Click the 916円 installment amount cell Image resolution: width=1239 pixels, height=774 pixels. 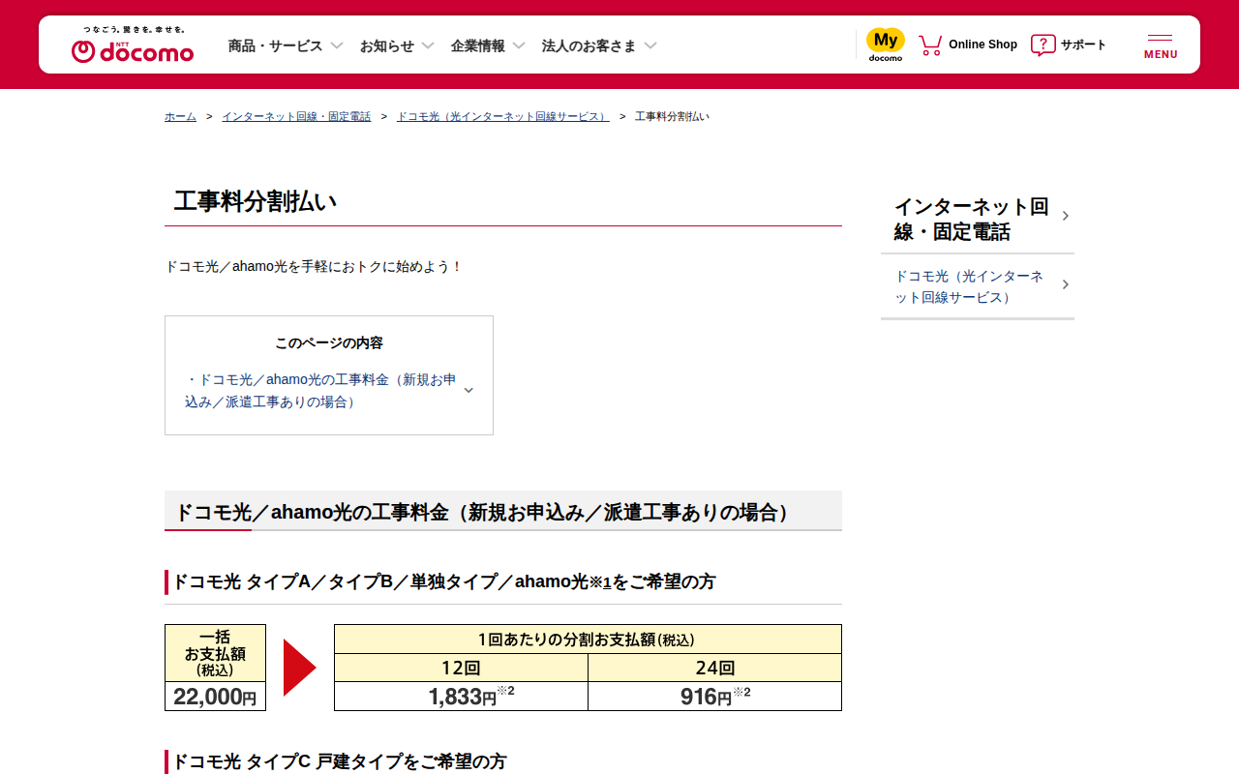(714, 697)
